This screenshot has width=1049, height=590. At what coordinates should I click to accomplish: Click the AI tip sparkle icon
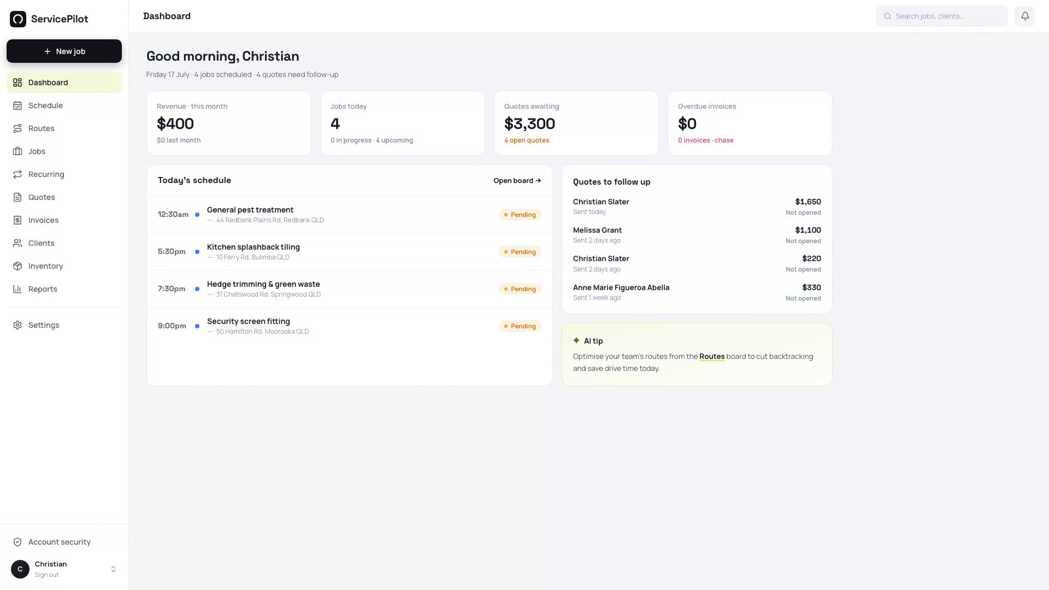(x=576, y=340)
